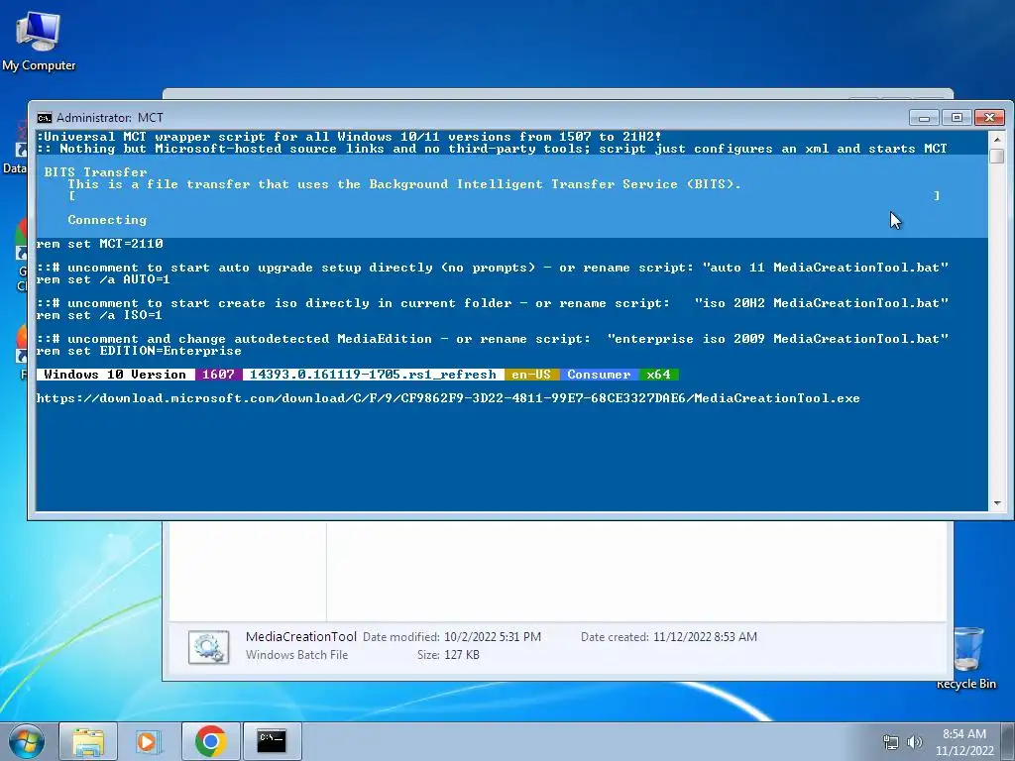Click the Consumer edition badge
This screenshot has height=761, width=1015.
599,375
